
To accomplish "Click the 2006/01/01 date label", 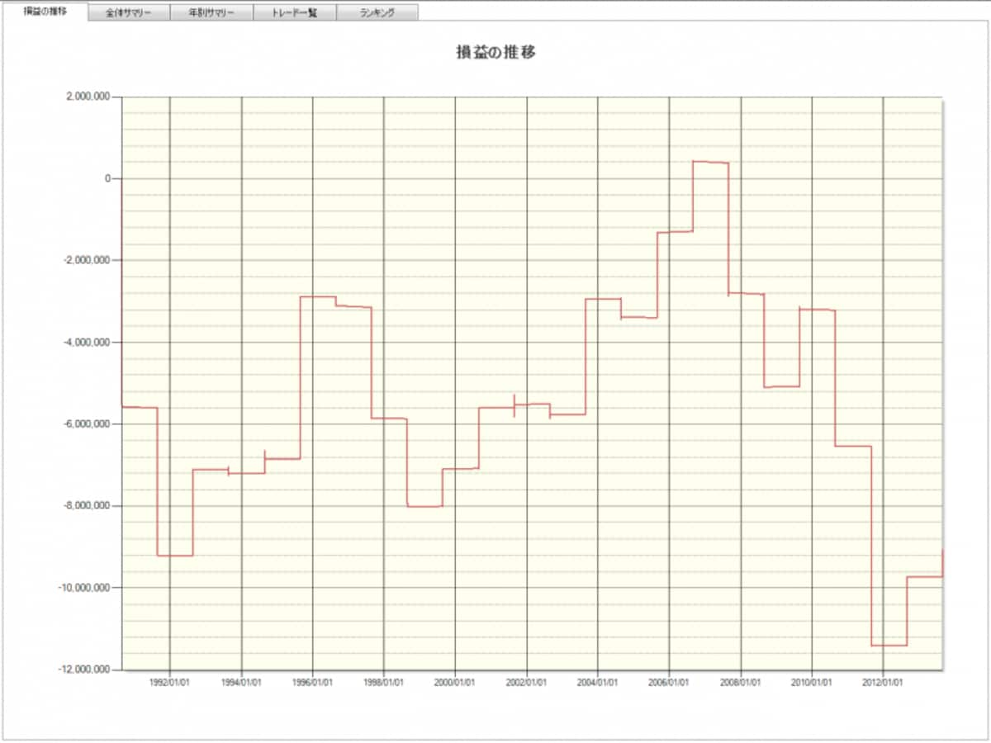I will 669,683.
